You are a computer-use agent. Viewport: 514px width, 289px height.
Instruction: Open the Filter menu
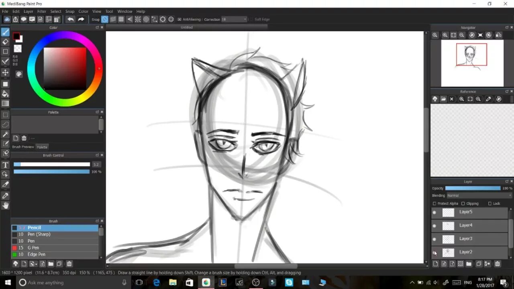tap(42, 11)
